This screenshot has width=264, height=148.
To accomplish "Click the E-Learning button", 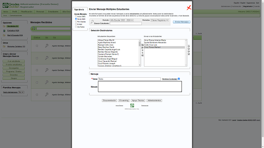I will tap(124, 100).
